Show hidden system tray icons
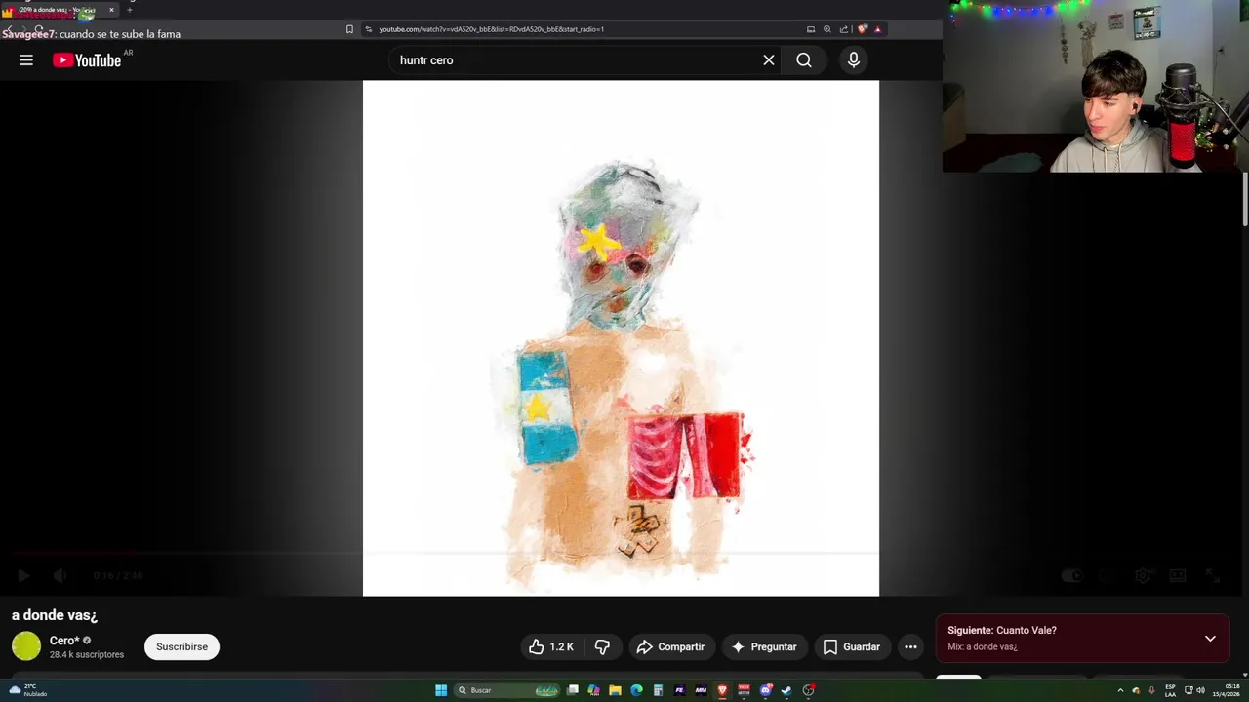The image size is (1249, 702). pos(1120,690)
